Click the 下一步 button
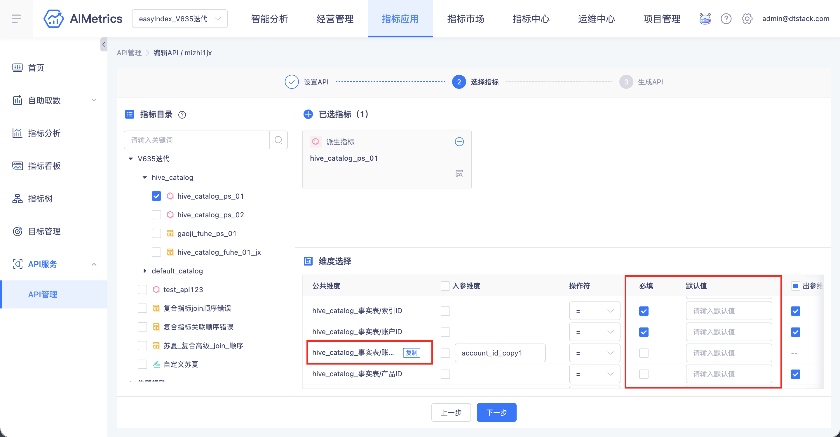This screenshot has width=840, height=437. 496,412
